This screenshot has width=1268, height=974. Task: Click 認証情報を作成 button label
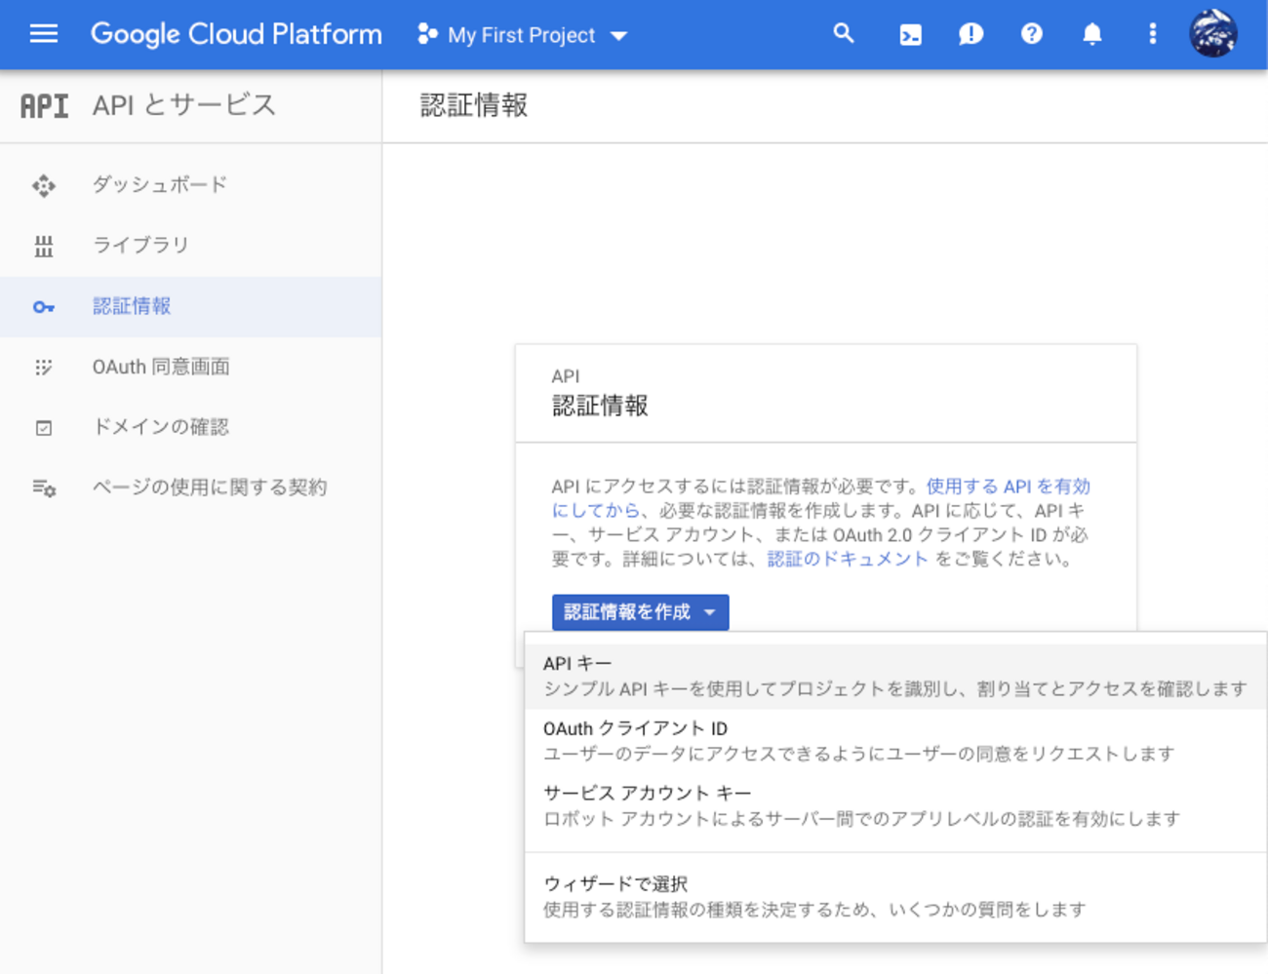click(x=627, y=612)
